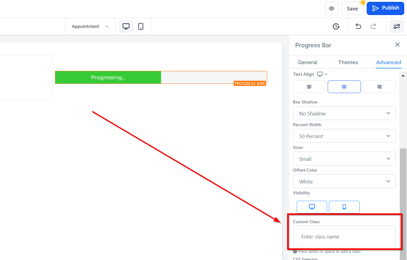The height and width of the screenshot is (260, 407).
Task: Select left text alignment
Action: click(309, 87)
